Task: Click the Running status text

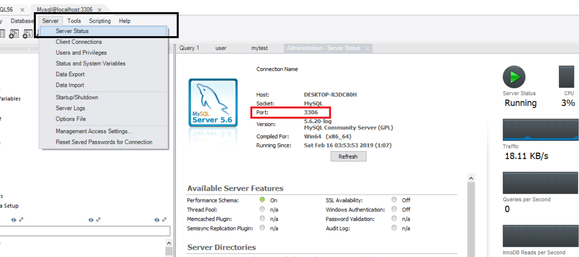Action: point(521,103)
